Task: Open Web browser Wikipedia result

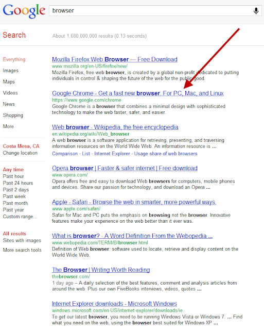Action: click(x=115, y=127)
